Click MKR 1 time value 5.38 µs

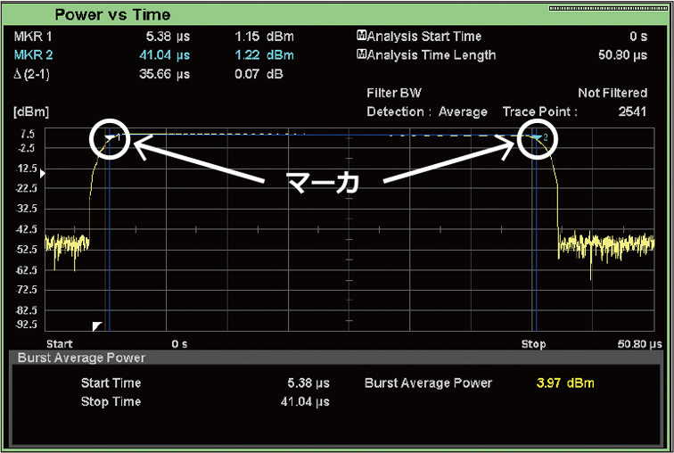point(168,37)
